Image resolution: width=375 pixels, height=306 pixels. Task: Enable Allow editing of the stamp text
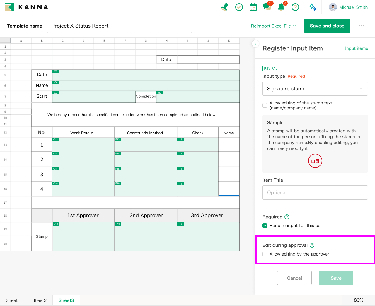click(265, 105)
